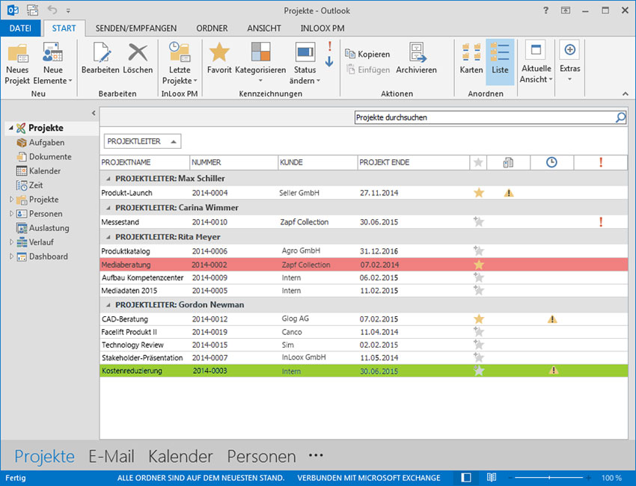Toggle favorite star for Produkt-Launch project
Image resolution: width=636 pixels, height=486 pixels.
click(479, 193)
